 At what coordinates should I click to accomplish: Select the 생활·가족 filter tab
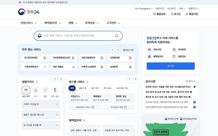(83, 88)
